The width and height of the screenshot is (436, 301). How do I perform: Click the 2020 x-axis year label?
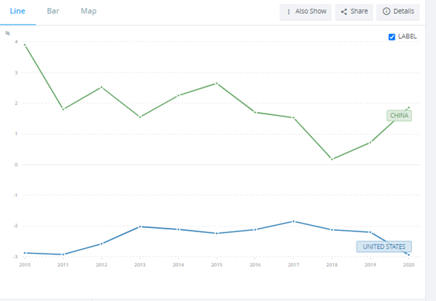408,265
